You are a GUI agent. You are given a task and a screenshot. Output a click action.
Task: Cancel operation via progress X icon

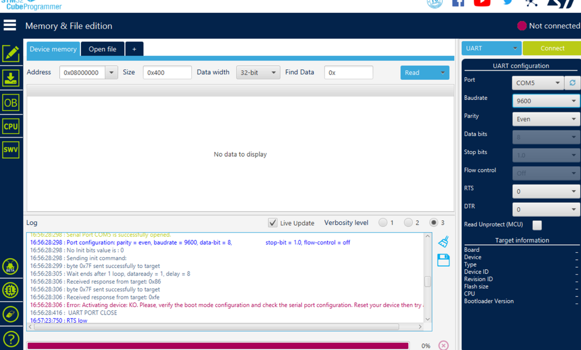click(444, 345)
